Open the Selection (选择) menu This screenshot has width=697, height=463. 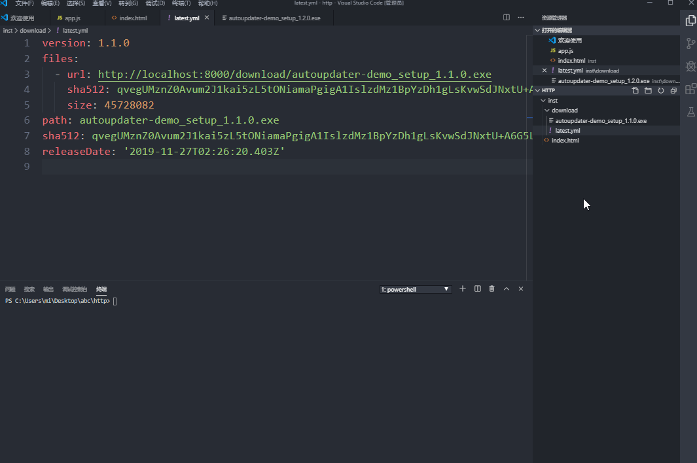76,3
